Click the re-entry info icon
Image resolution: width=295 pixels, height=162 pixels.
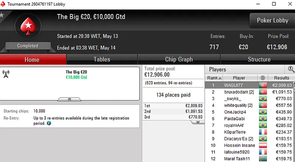coord(49,123)
